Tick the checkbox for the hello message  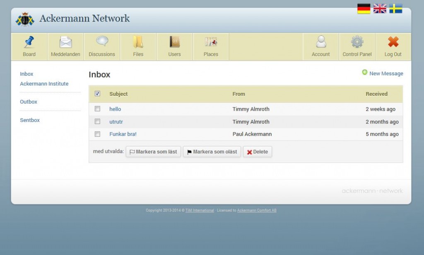[x=97, y=109]
